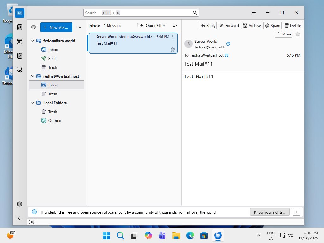Collapse the spaces toolbar arrow icon

tap(20, 218)
